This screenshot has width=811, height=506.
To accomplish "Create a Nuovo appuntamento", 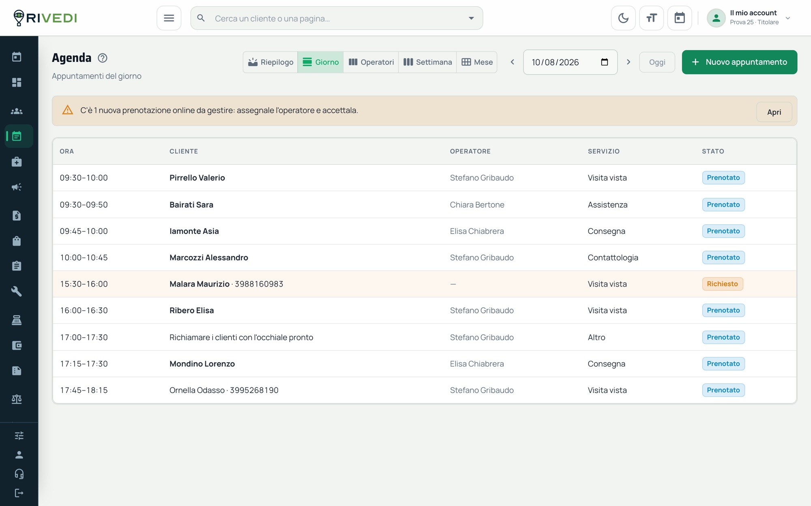I will tap(739, 62).
